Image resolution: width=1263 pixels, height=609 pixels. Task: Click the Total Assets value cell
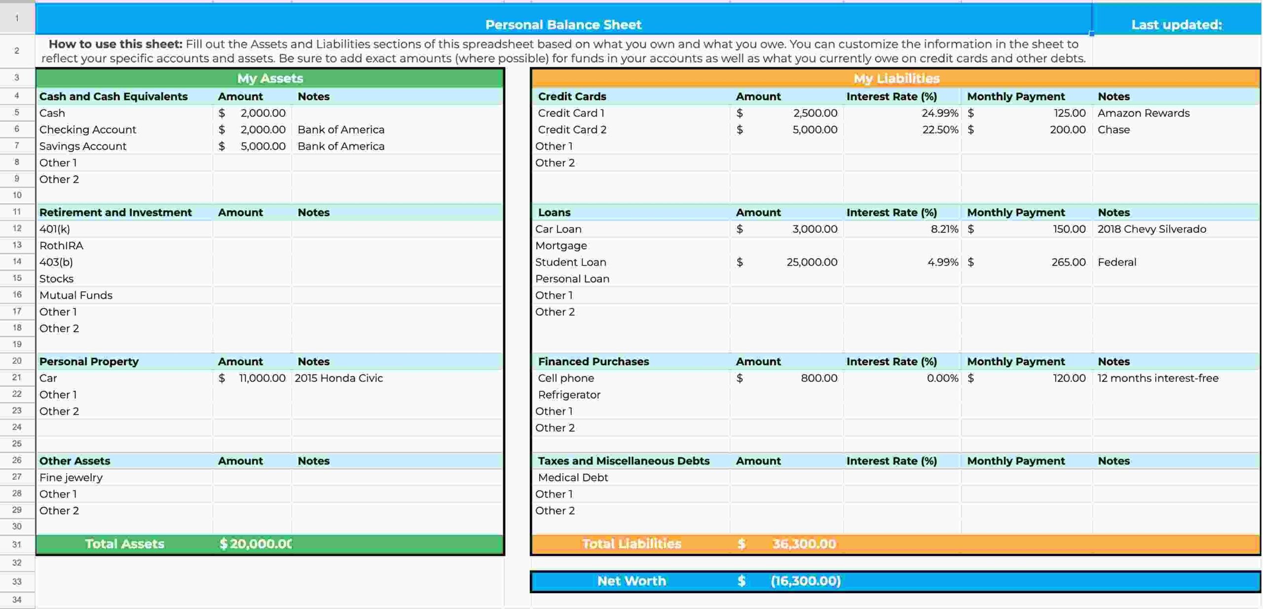coord(255,543)
